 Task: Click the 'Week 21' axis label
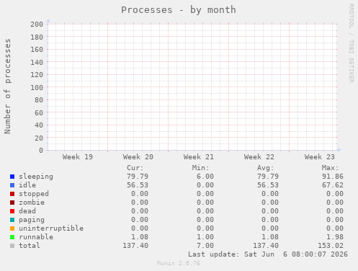[199, 157]
